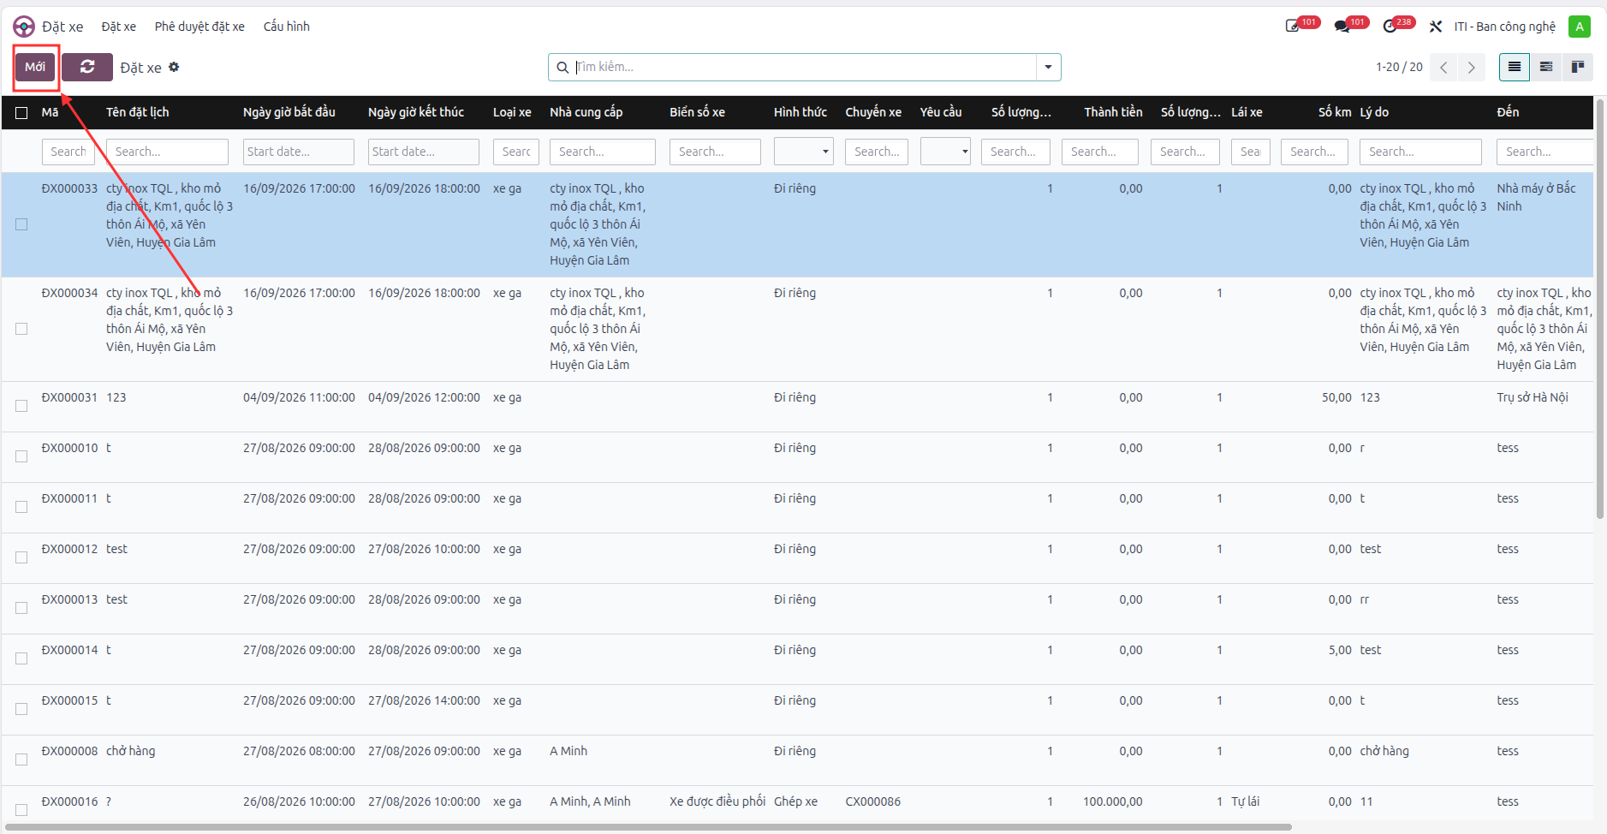The image size is (1607, 834).
Task: Open the ITI - Ban công nghệ company switcher
Action: (1504, 27)
